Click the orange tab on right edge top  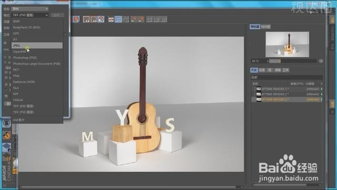[332, 19]
